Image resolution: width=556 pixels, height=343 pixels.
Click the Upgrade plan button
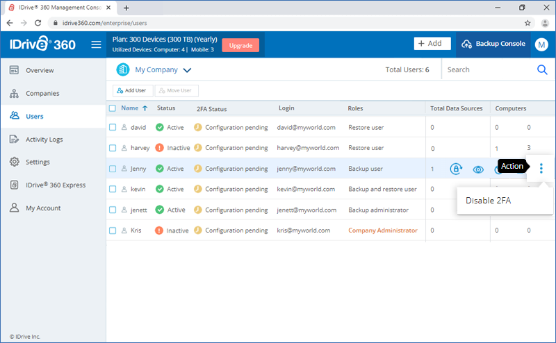click(240, 45)
